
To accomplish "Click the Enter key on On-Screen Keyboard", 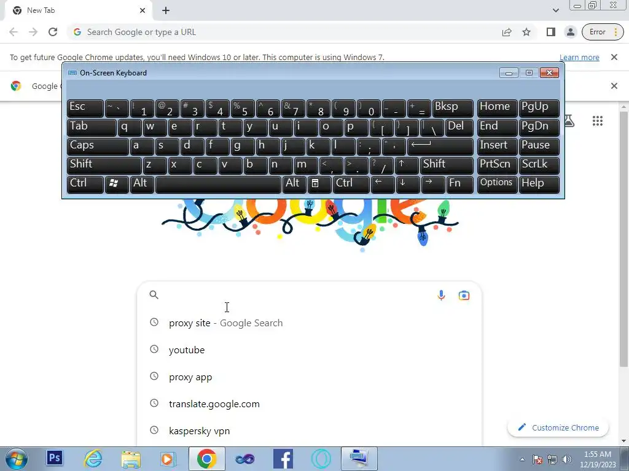I will pos(440,147).
